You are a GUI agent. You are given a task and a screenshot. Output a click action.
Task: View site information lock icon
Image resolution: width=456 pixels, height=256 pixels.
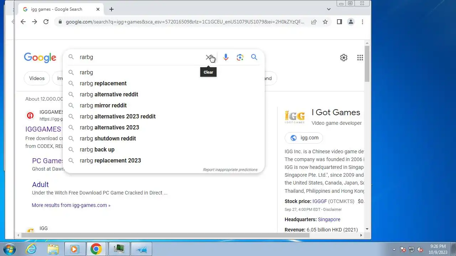[x=60, y=22]
